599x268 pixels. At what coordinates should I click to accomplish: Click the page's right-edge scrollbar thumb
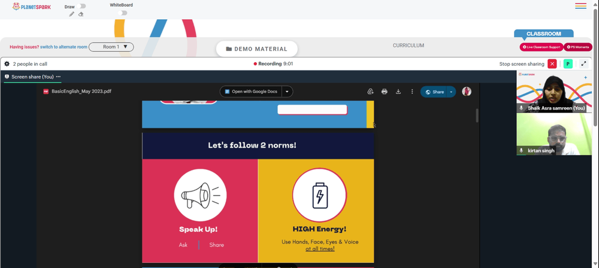click(595, 67)
